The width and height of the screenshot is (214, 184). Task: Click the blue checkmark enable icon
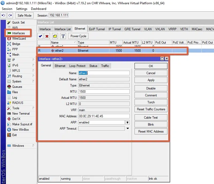40,36
